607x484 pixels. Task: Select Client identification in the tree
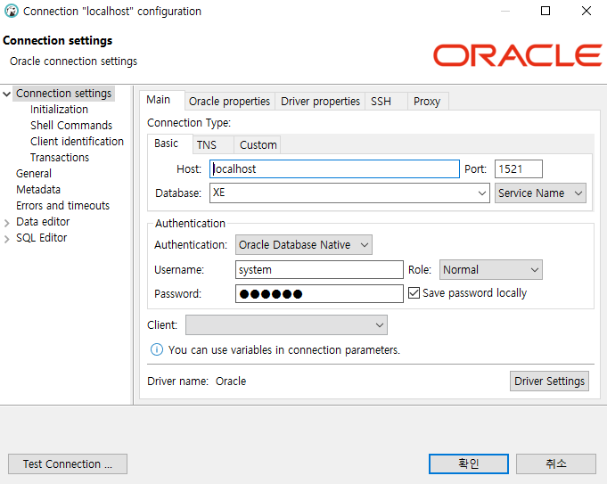click(77, 142)
